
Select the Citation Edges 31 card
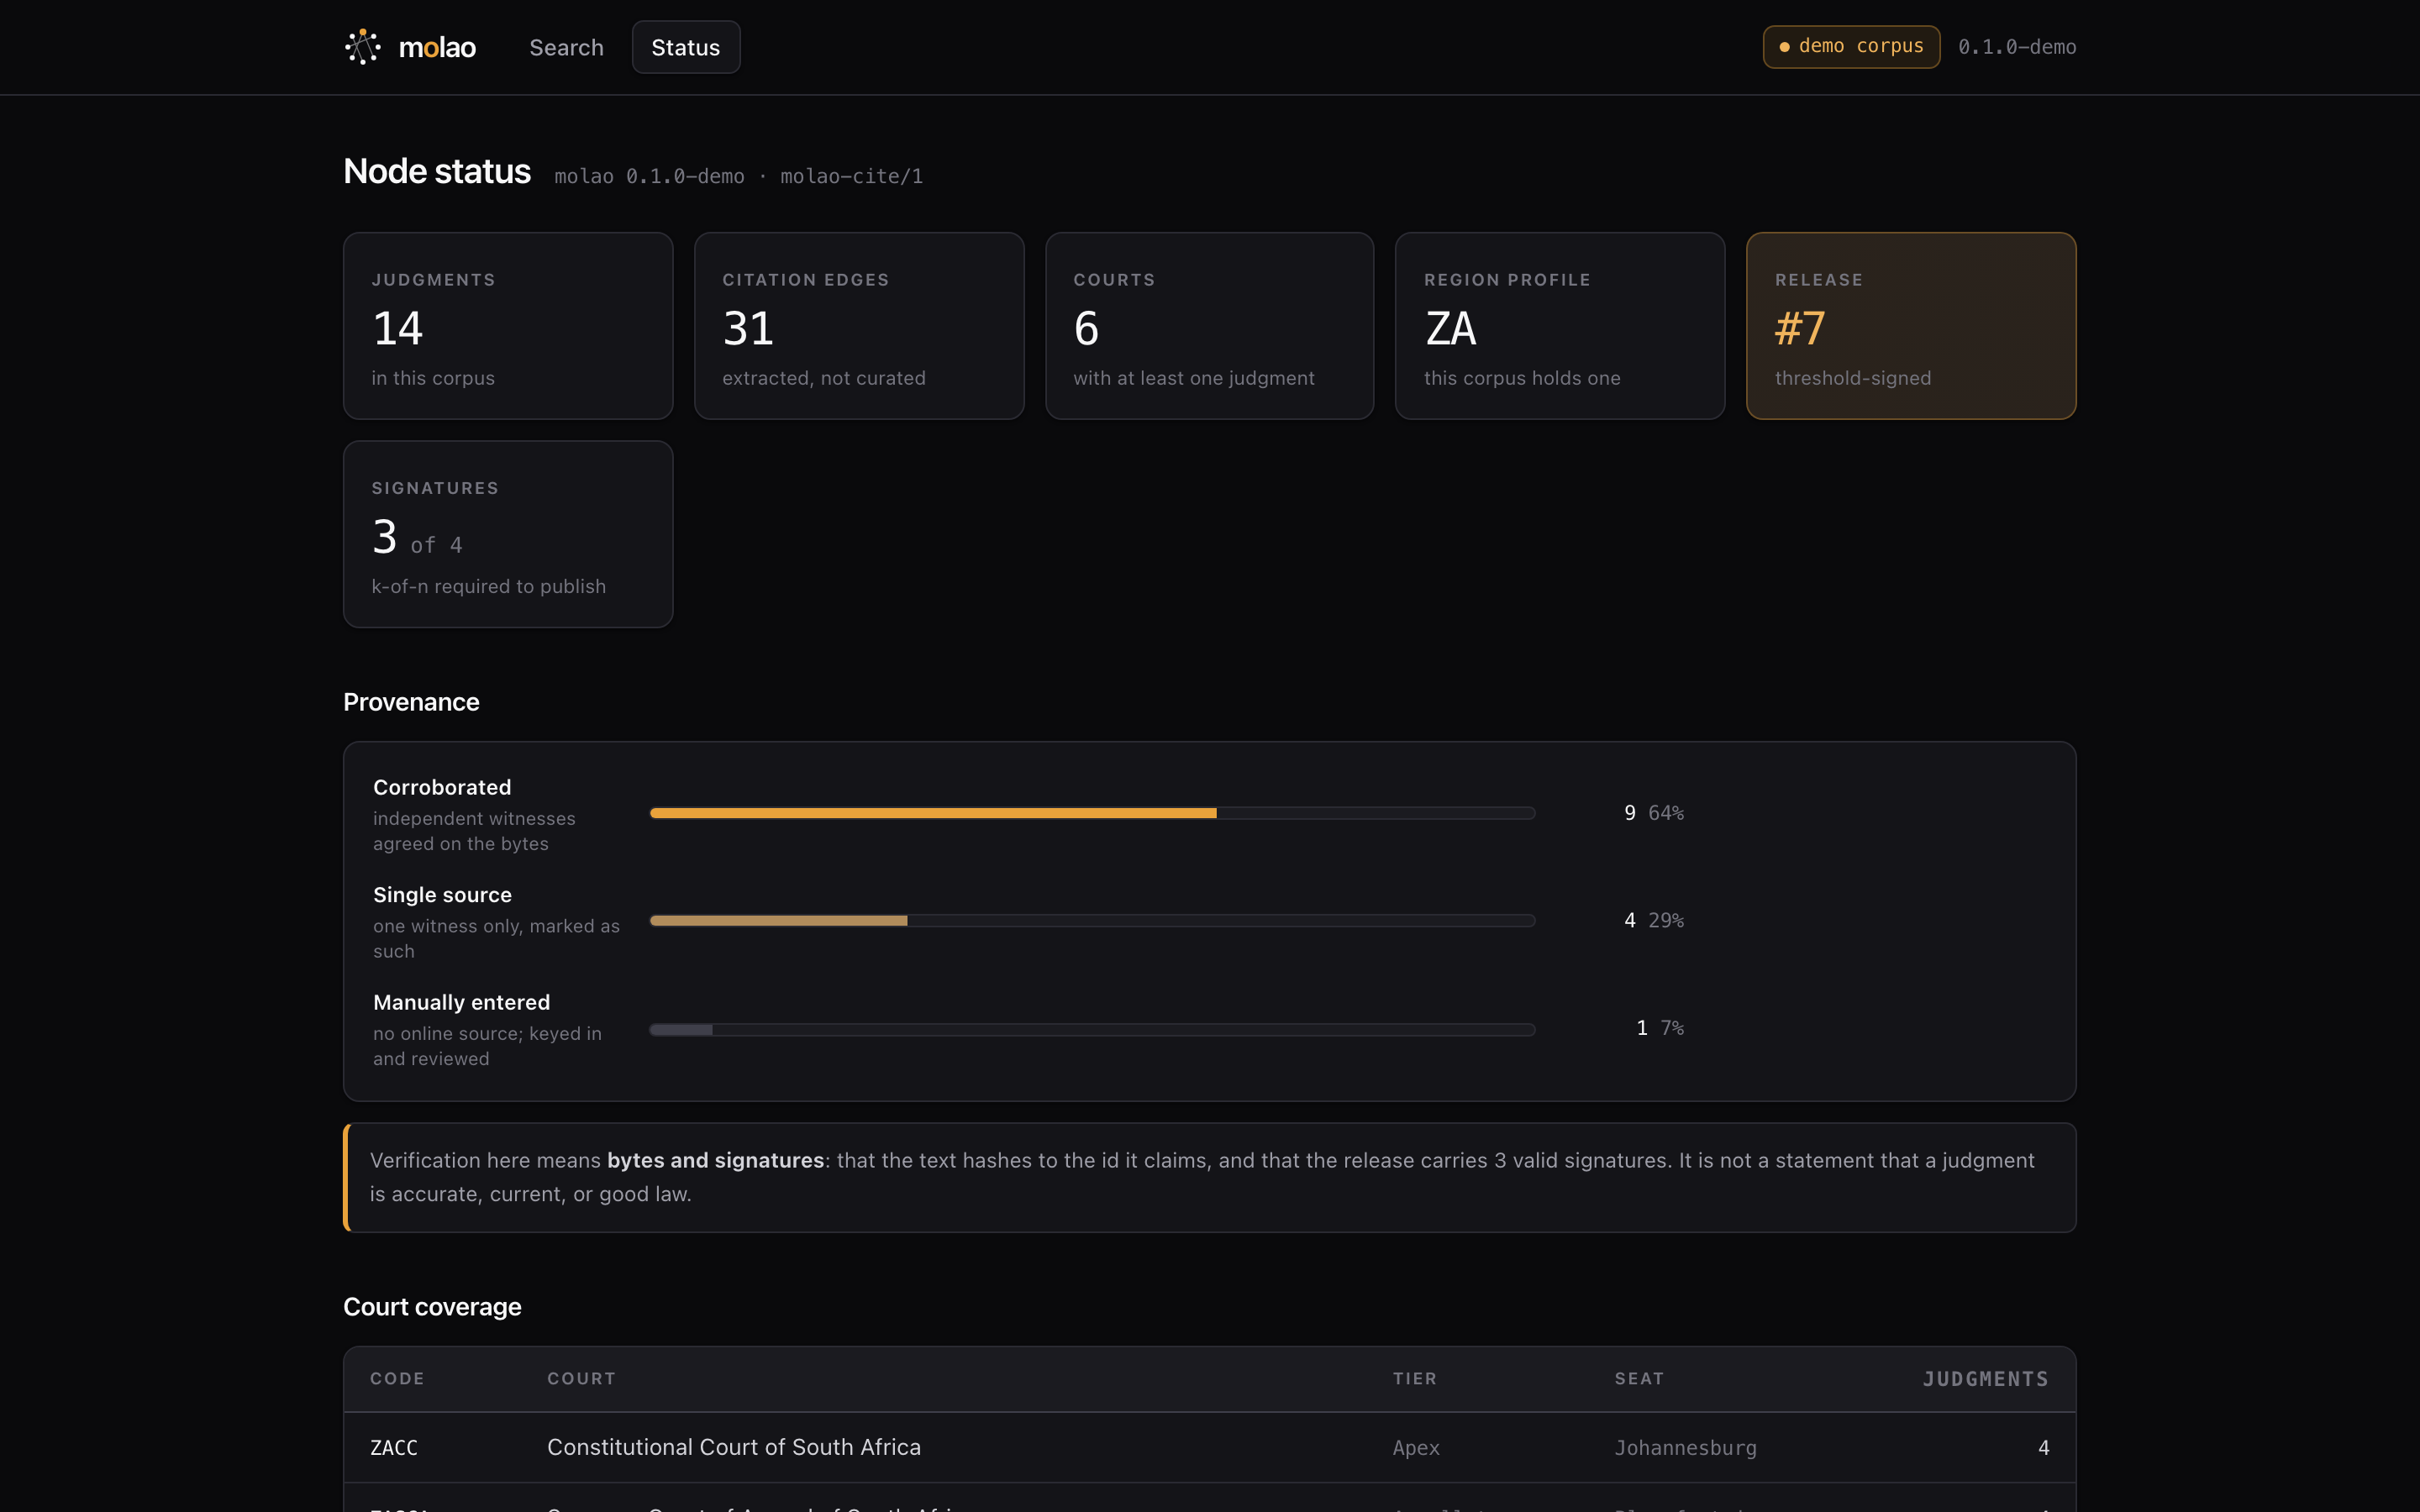tap(859, 326)
